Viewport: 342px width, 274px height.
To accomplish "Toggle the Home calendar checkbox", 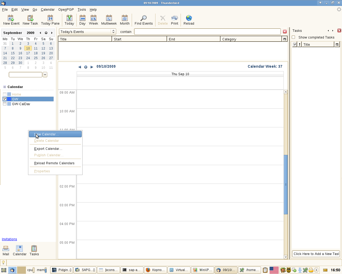I will click(5, 94).
